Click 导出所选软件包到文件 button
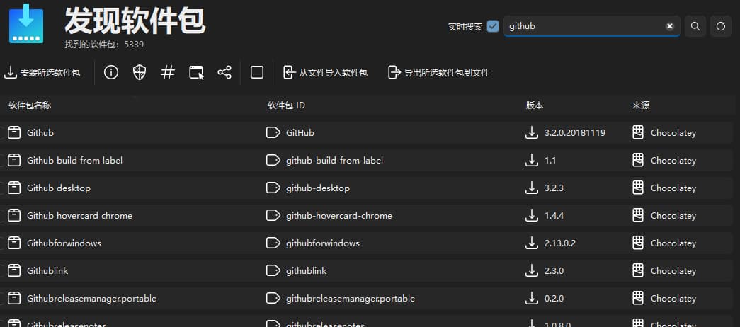 (x=439, y=72)
